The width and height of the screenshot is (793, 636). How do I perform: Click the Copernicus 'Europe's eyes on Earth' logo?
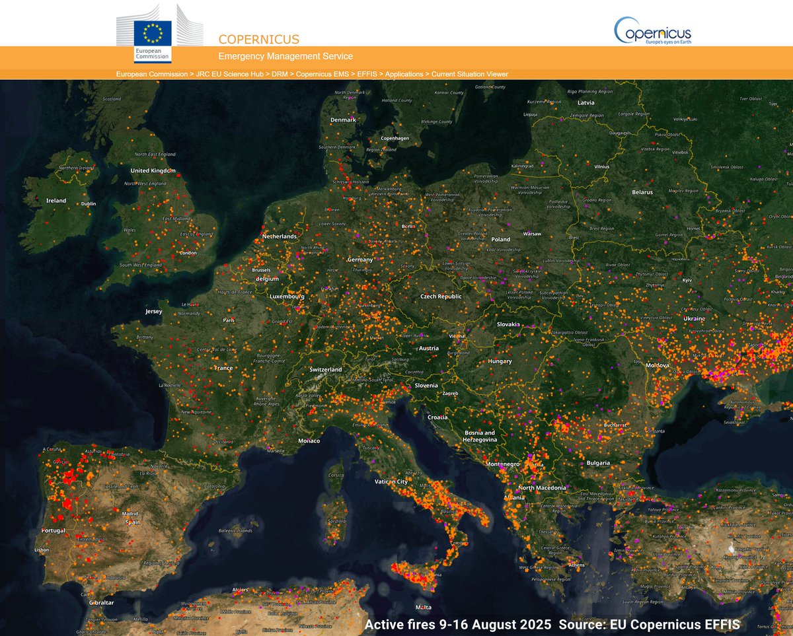[x=654, y=32]
